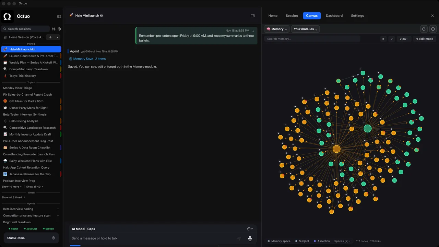Open Memory Save 2 items link
The height and width of the screenshot is (247, 439).
(87, 59)
